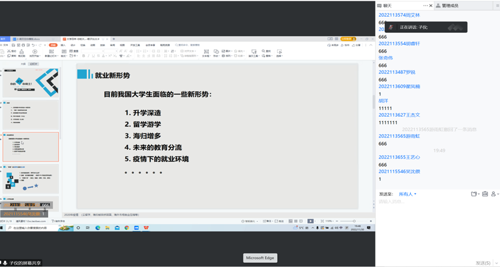
Task: Click the Chrome icon in the taskbar
Action: [x=126, y=228]
